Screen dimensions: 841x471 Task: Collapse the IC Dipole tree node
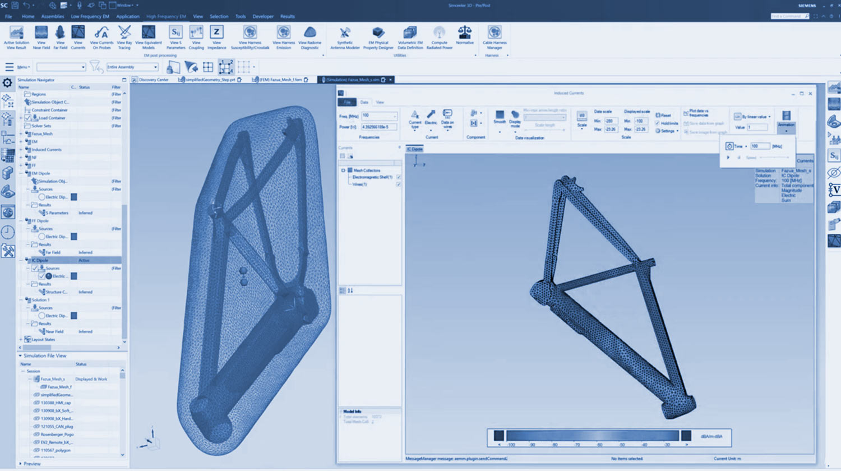tap(21, 260)
